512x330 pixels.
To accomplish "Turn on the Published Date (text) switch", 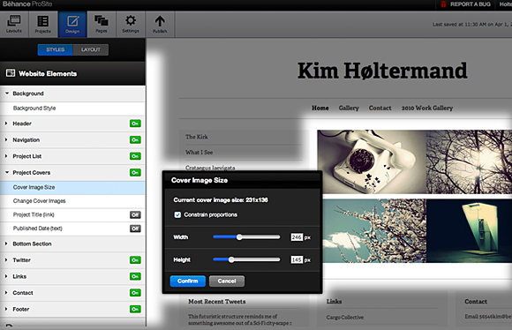I will pos(135,229).
